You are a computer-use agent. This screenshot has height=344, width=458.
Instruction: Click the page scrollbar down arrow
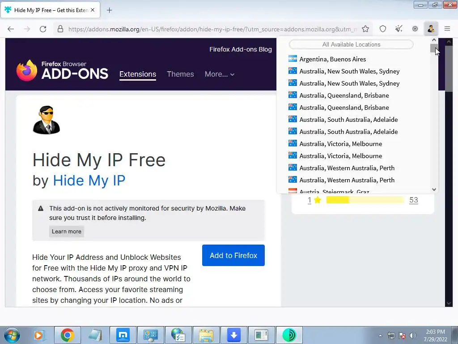coord(449,303)
